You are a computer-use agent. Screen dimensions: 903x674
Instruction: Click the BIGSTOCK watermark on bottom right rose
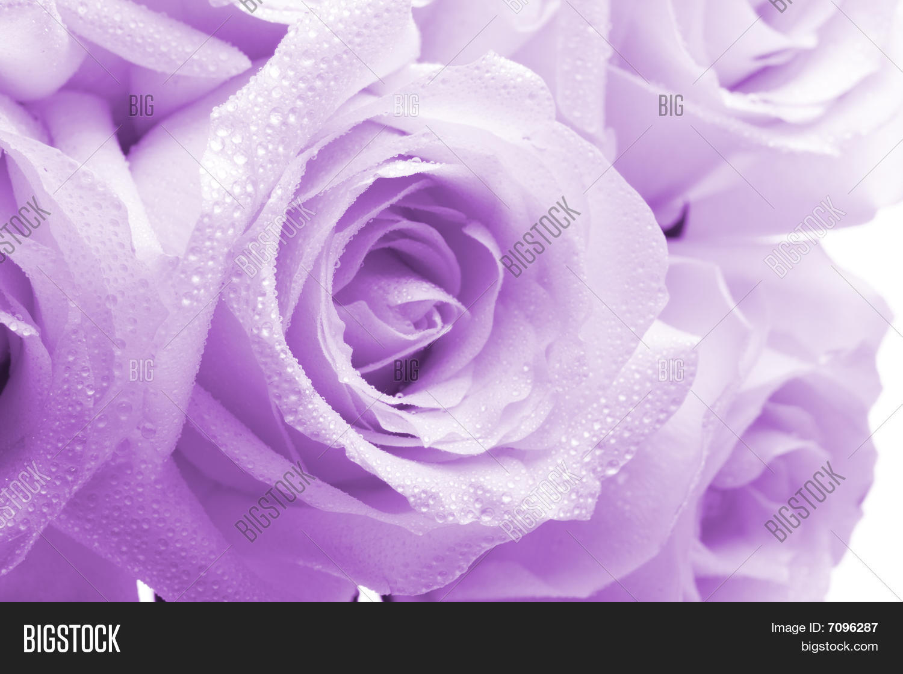click(805, 501)
